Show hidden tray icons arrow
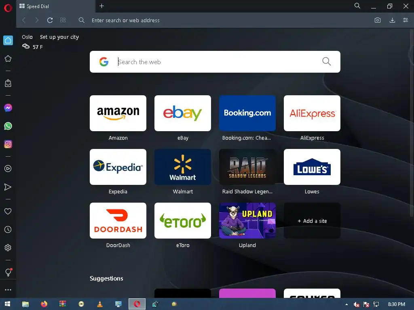Viewport: 414px width, 310px height. coord(346,304)
